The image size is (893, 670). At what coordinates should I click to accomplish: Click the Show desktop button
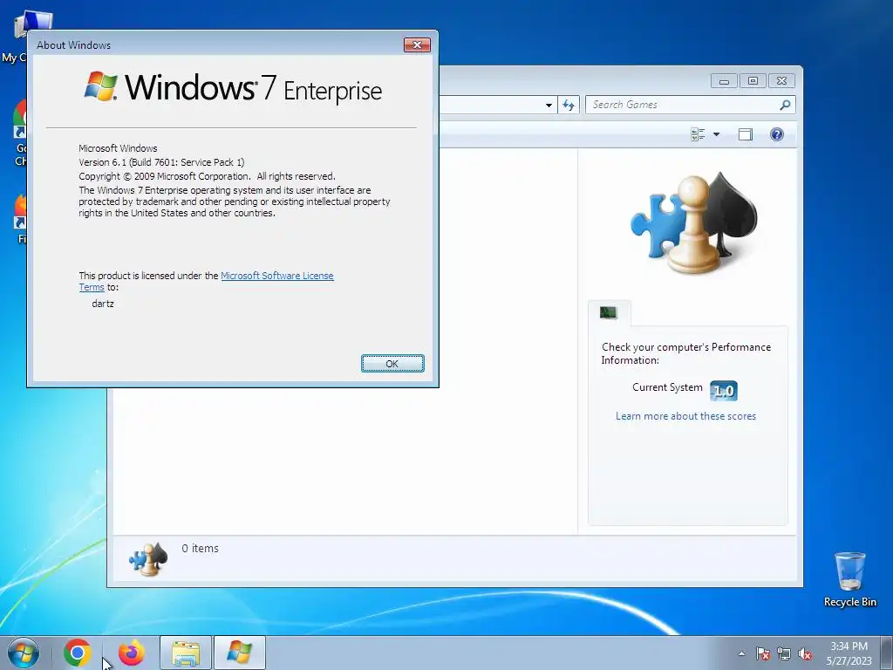pos(889,653)
